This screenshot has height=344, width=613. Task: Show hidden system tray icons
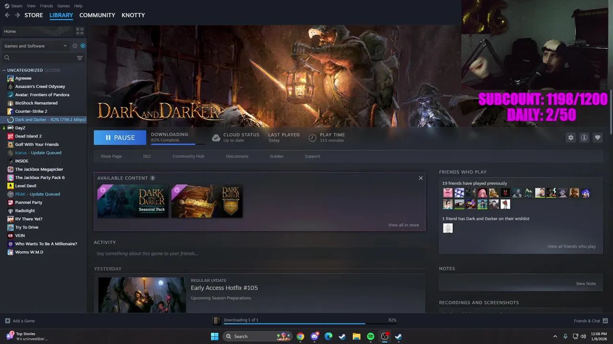click(x=555, y=336)
